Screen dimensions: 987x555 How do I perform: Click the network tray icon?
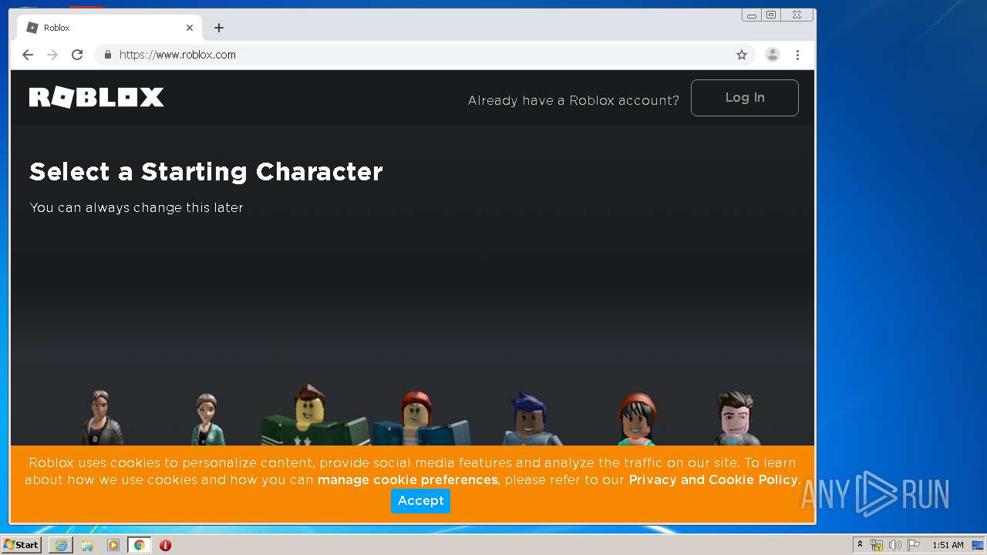point(877,545)
